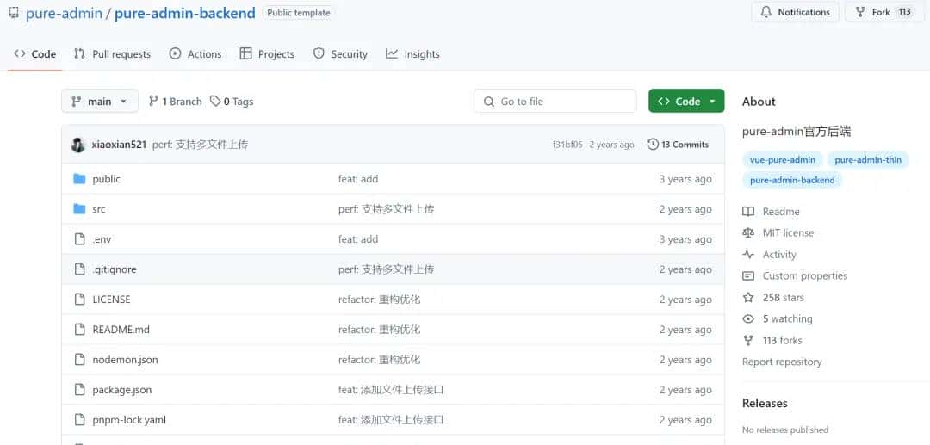View the 1 Branch link
930x445 pixels.
point(175,102)
